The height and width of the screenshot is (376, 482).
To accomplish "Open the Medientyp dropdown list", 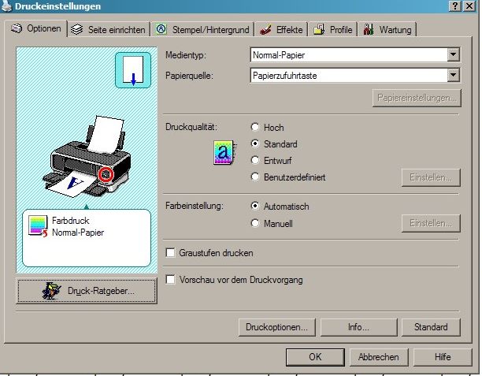I will click(452, 55).
